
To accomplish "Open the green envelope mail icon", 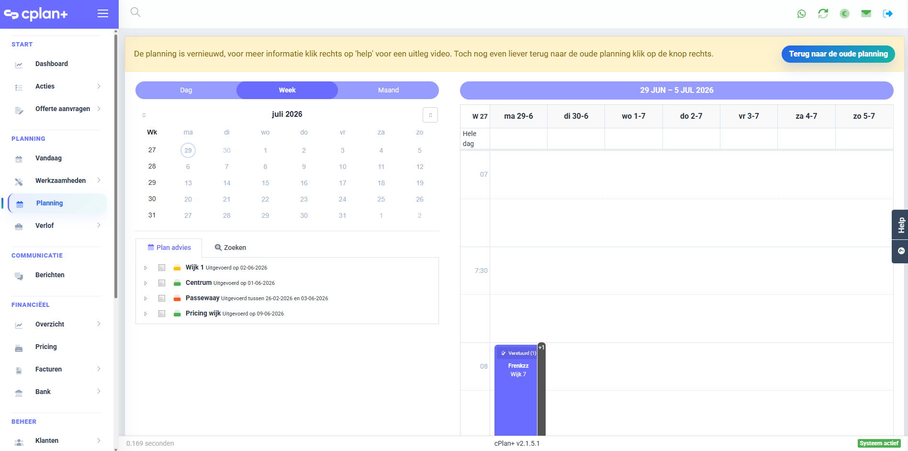I will 866,14.
